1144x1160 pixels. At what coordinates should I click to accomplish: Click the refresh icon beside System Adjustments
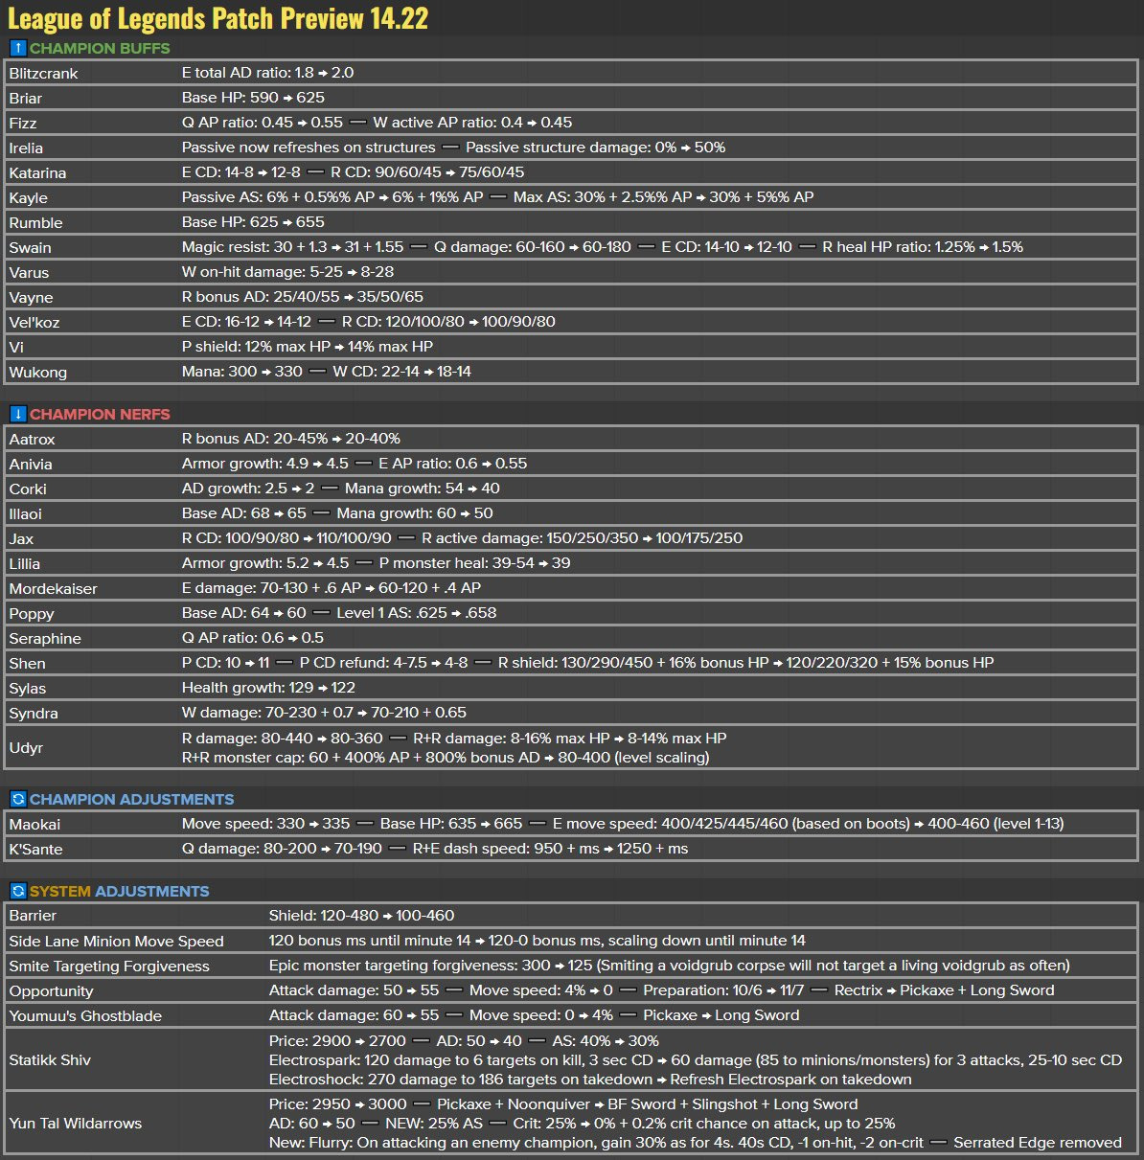click(17, 891)
